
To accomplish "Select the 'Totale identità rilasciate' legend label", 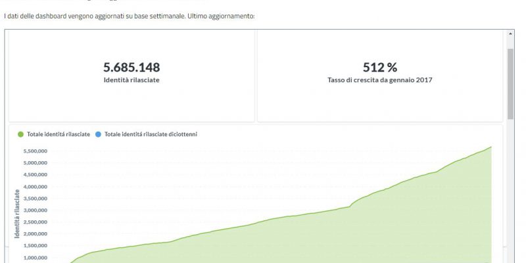I will click(x=59, y=134).
